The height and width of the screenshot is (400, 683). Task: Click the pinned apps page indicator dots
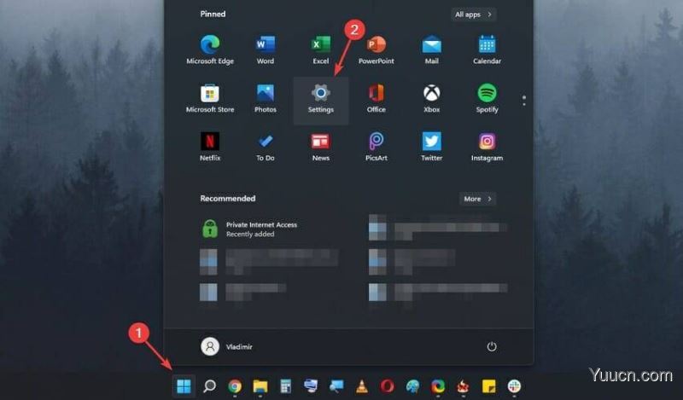[523, 101]
